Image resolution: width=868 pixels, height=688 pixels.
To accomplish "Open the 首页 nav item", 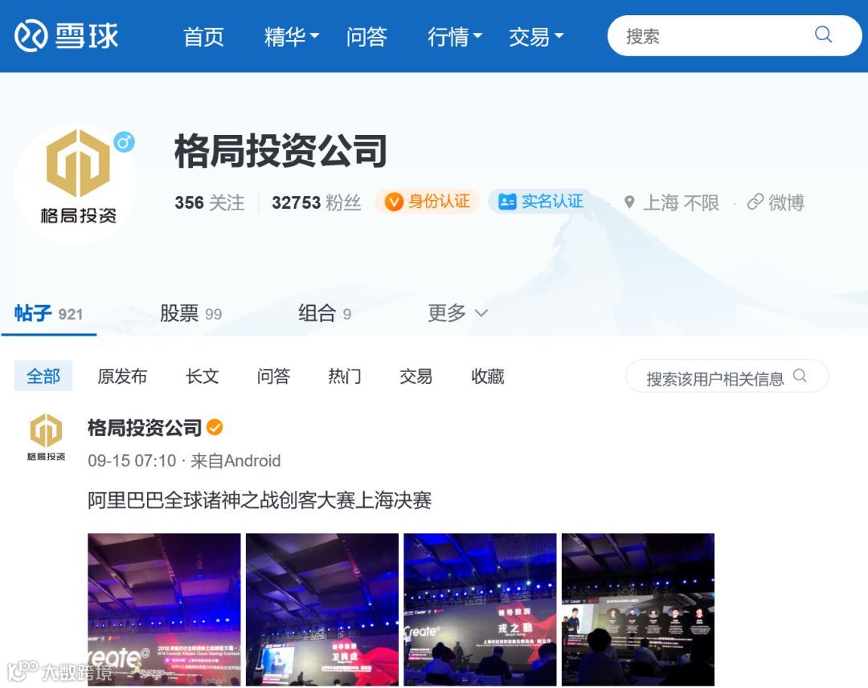I will [203, 37].
